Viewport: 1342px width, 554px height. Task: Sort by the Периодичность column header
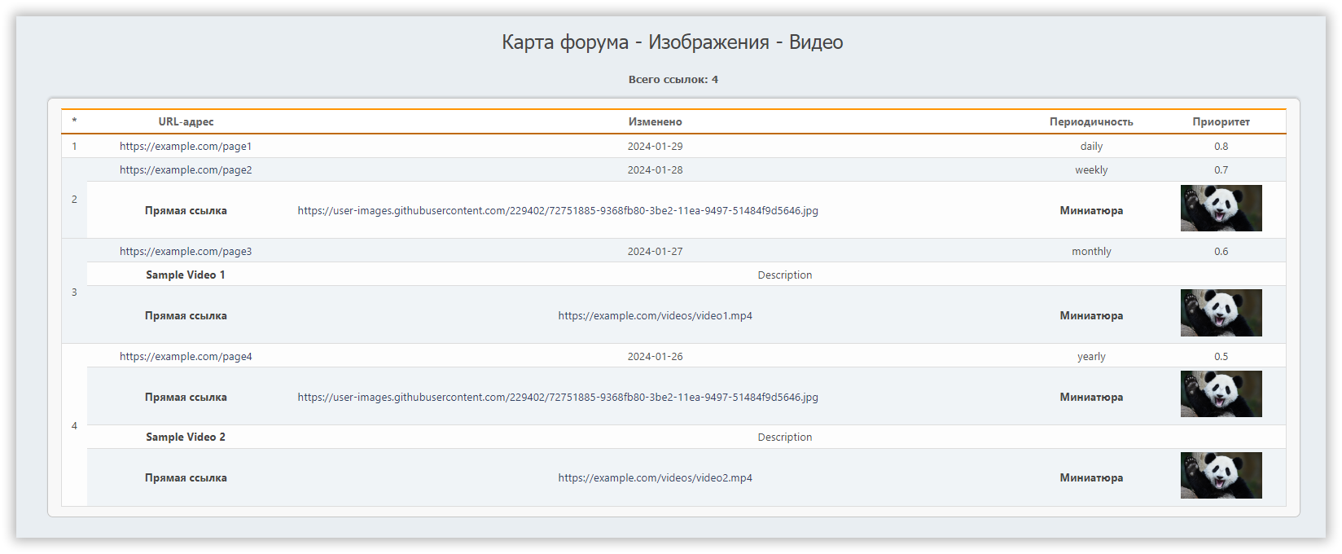tap(1090, 122)
